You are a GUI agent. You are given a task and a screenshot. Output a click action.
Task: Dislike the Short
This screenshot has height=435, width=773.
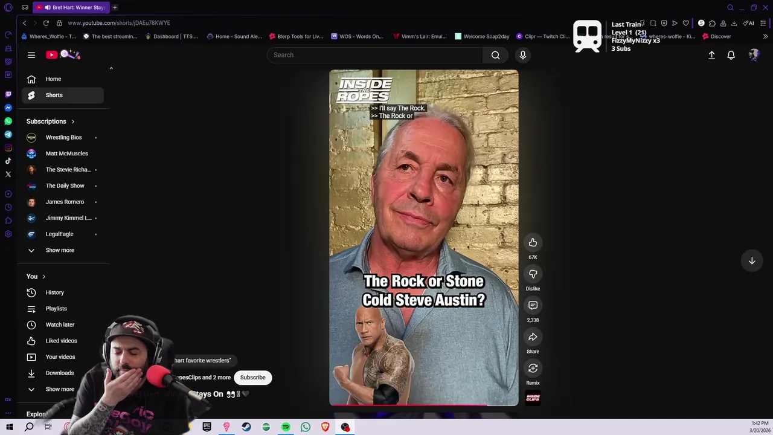click(533, 274)
